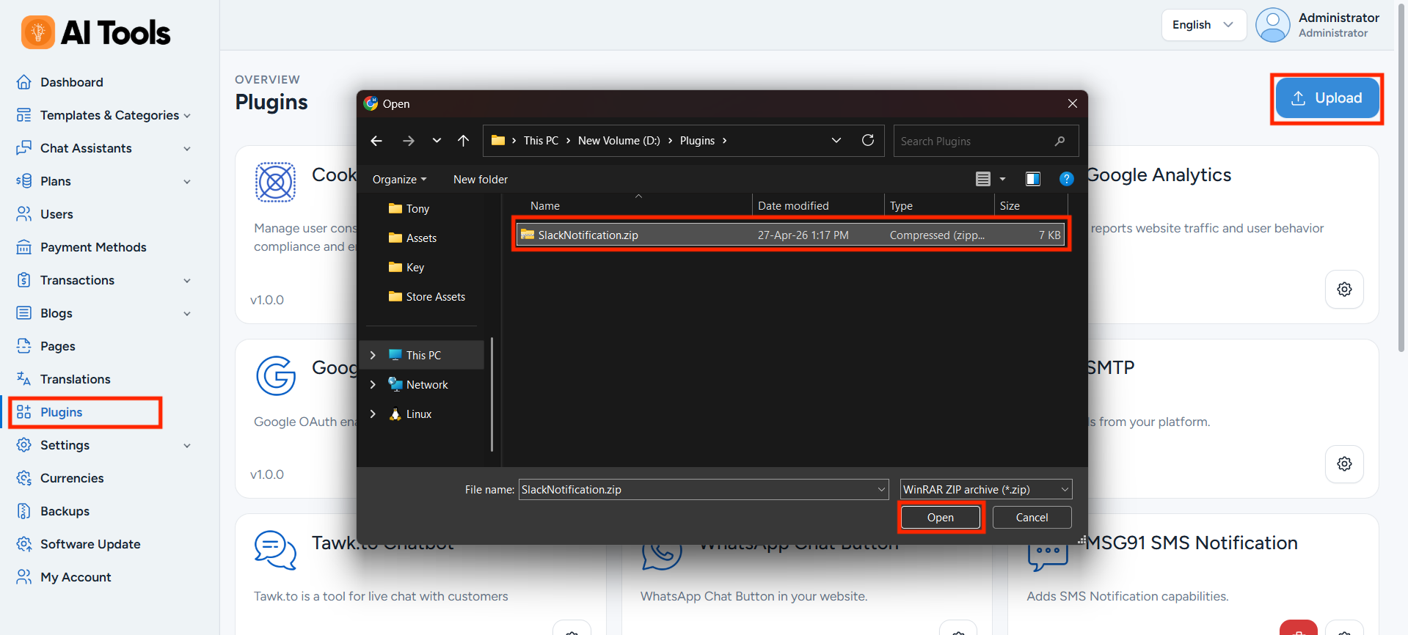Open the Organize menu

[399, 180]
